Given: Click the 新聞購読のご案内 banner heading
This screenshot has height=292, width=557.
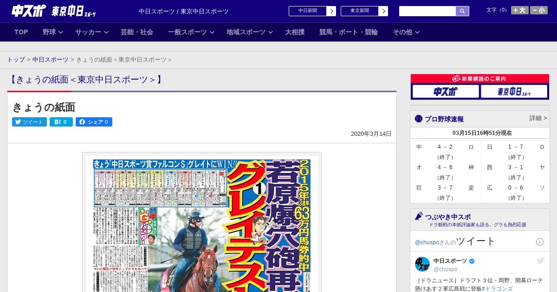Looking at the screenshot, I should pos(479,79).
